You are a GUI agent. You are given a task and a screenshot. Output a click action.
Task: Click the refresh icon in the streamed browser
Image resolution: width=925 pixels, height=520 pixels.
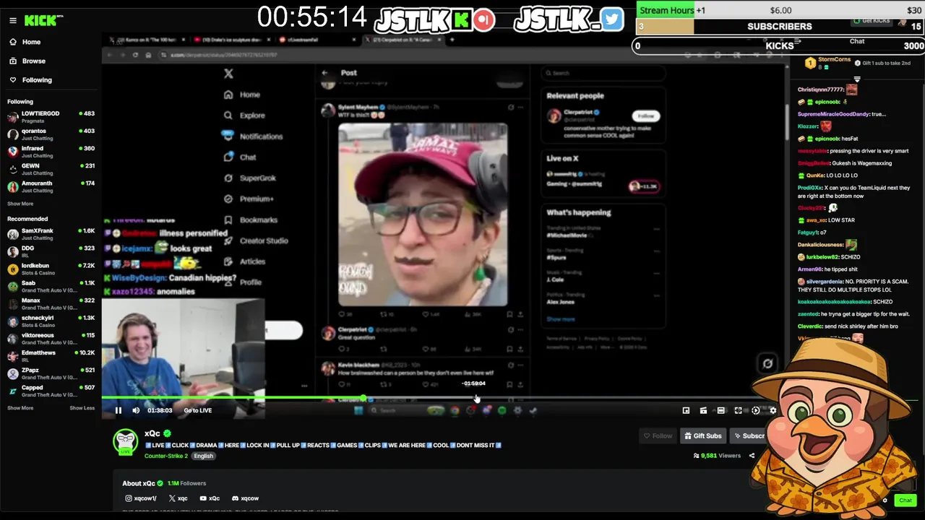point(135,55)
